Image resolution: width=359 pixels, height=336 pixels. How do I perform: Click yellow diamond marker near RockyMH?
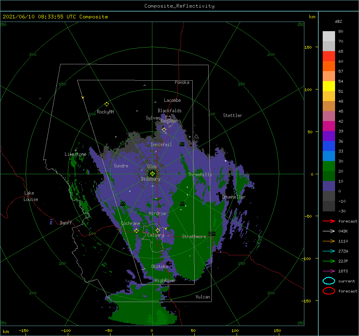[107, 104]
